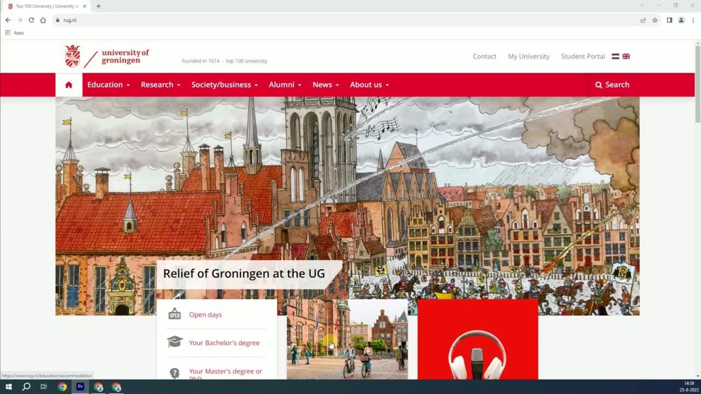Screen dimensions: 701x394
Task: Open the Open days link
Action: 206,314
